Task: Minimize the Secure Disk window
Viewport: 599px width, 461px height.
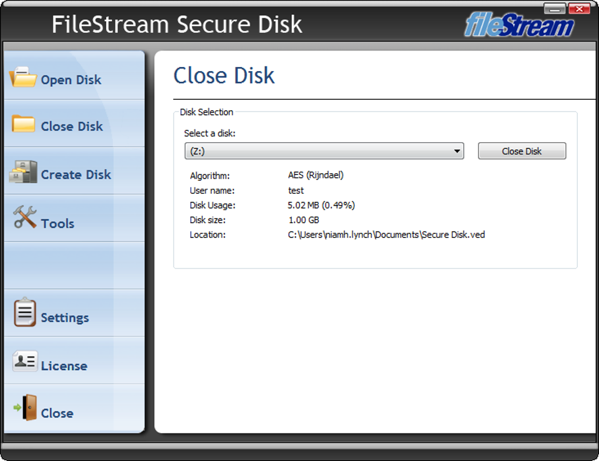Action: (554, 8)
